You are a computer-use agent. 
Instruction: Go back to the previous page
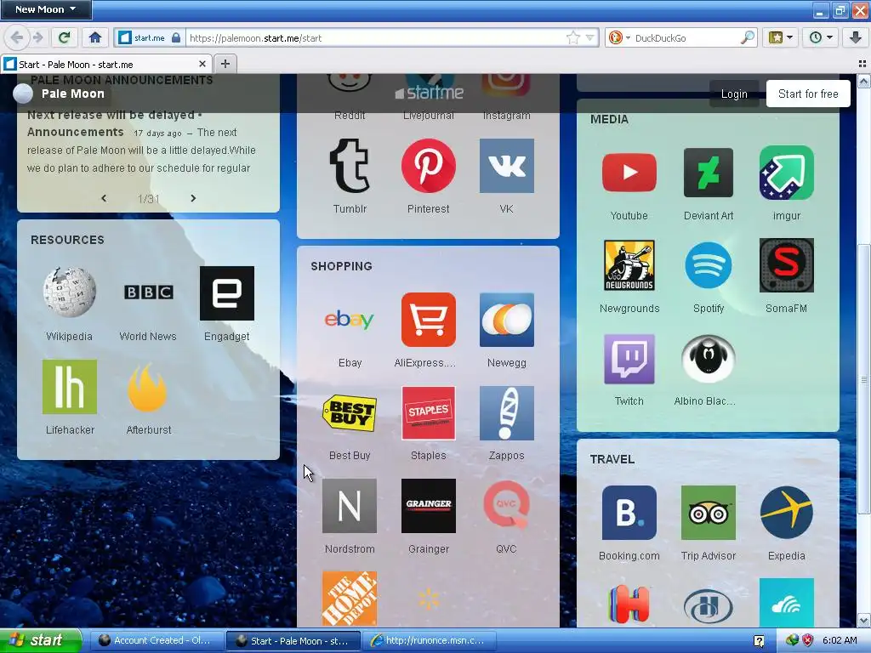pyautogui.click(x=17, y=37)
